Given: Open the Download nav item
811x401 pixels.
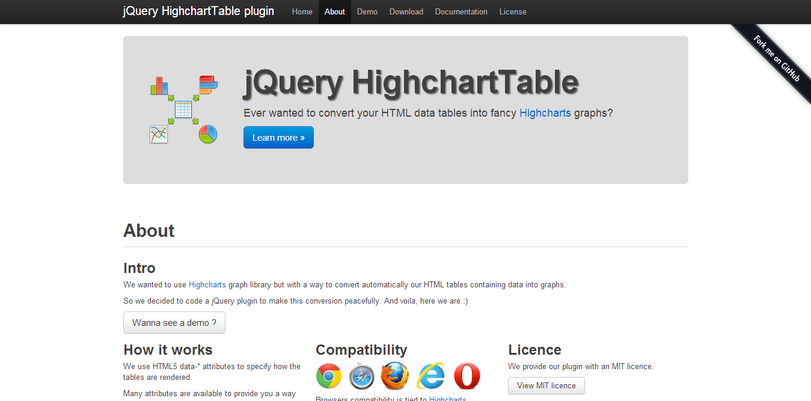Looking at the screenshot, I should (x=406, y=11).
